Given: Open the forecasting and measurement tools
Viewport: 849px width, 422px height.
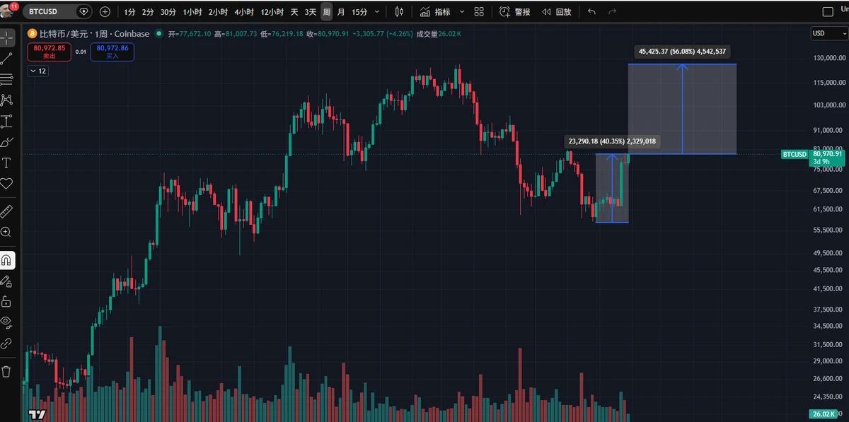Looking at the screenshot, I should click(6, 121).
